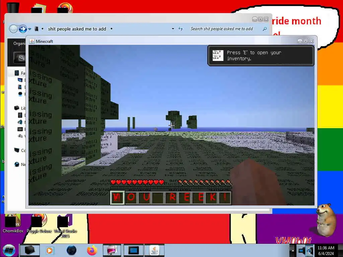Select the E hotbar slot next to R
This screenshot has height=257, width=343.
186,197
